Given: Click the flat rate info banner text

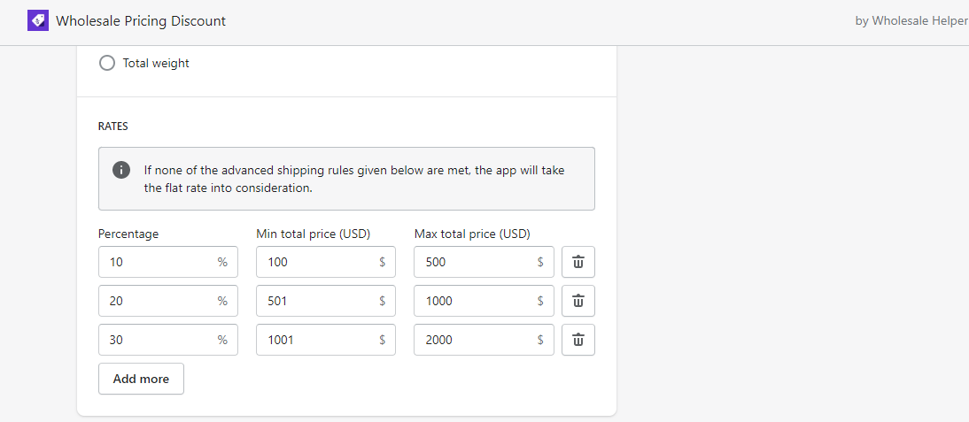Looking at the screenshot, I should pos(354,179).
